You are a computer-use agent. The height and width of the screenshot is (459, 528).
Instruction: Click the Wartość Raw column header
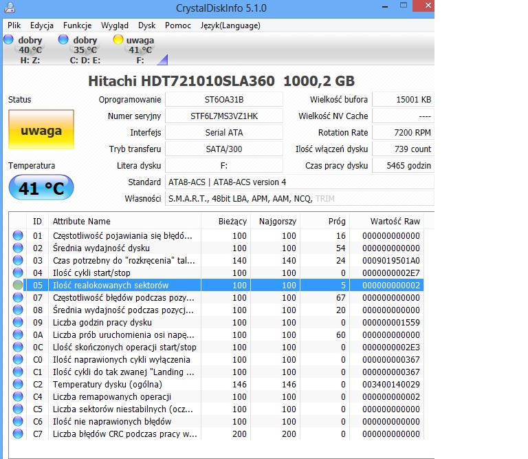[x=386, y=221]
